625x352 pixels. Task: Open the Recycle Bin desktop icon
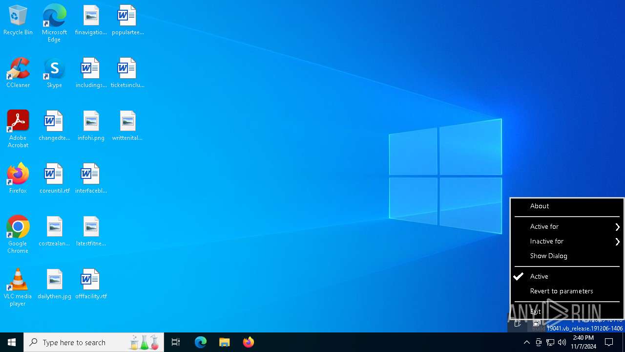coord(18,21)
